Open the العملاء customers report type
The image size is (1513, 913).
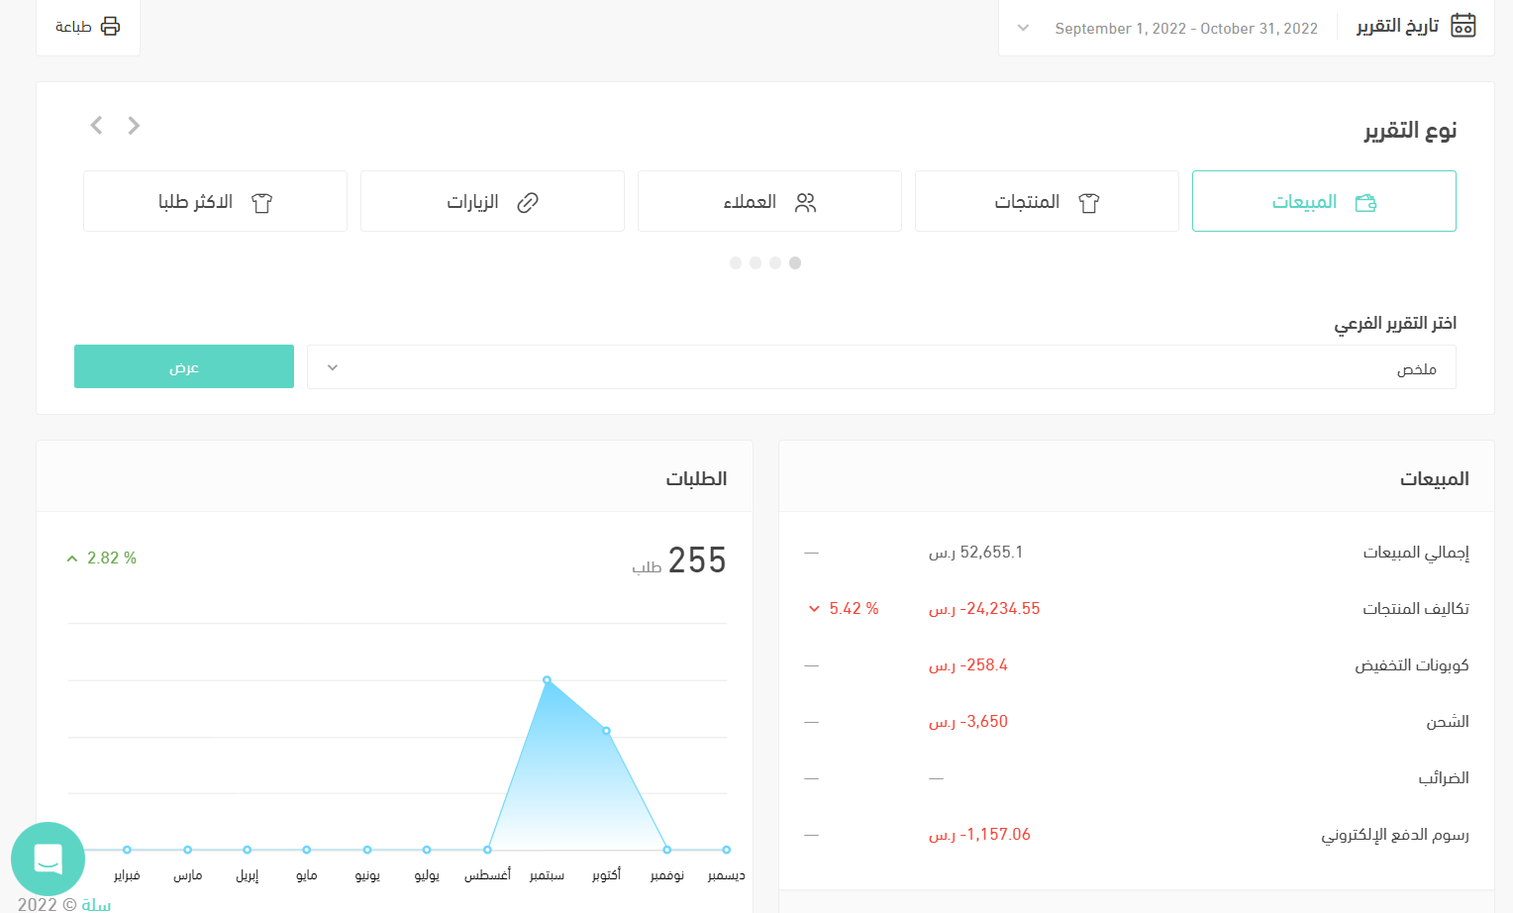click(x=768, y=202)
